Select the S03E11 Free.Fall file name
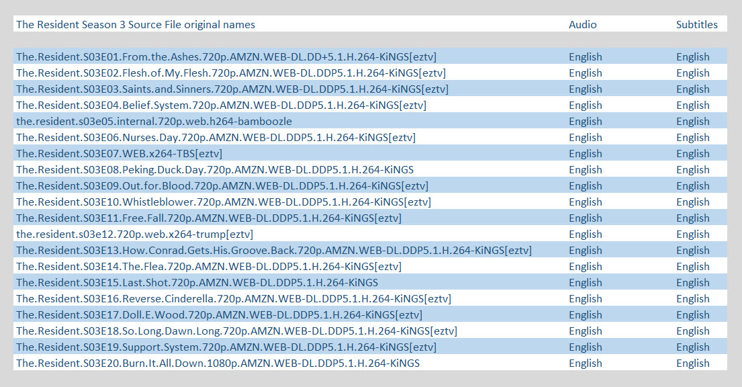 click(x=209, y=218)
